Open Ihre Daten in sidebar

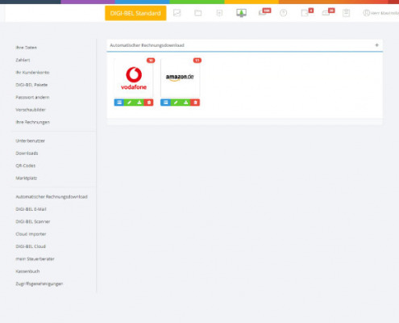point(26,48)
